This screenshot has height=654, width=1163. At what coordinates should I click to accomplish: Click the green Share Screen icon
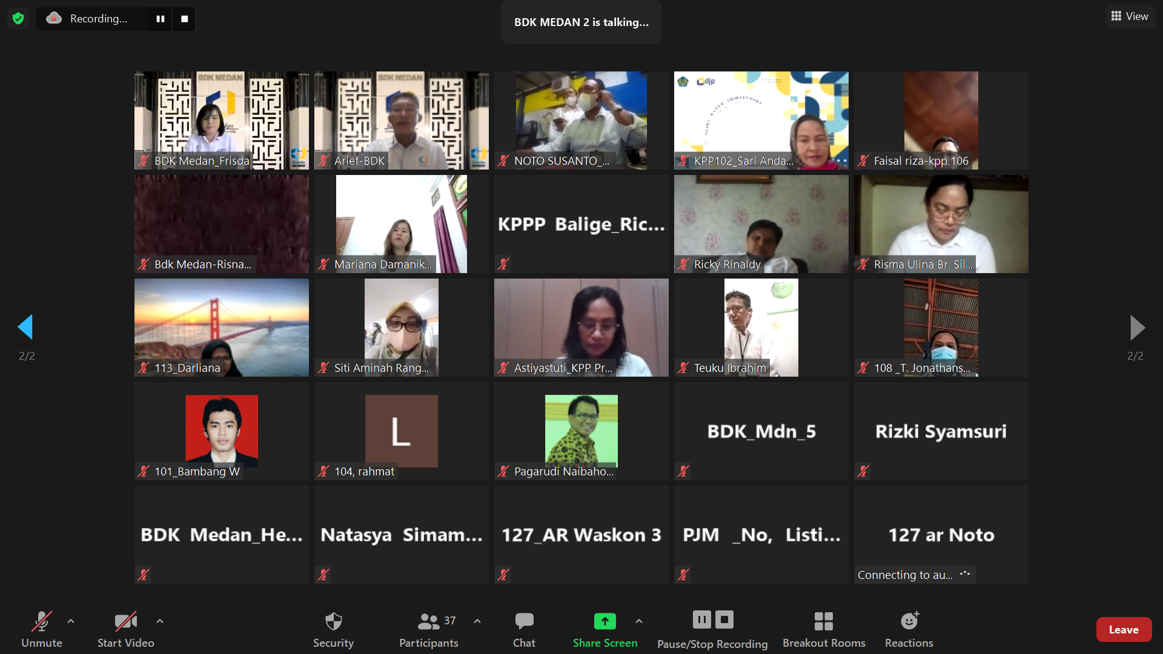coord(605,621)
